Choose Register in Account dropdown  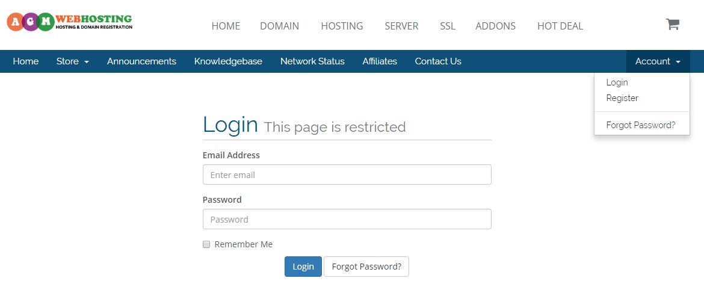(622, 98)
